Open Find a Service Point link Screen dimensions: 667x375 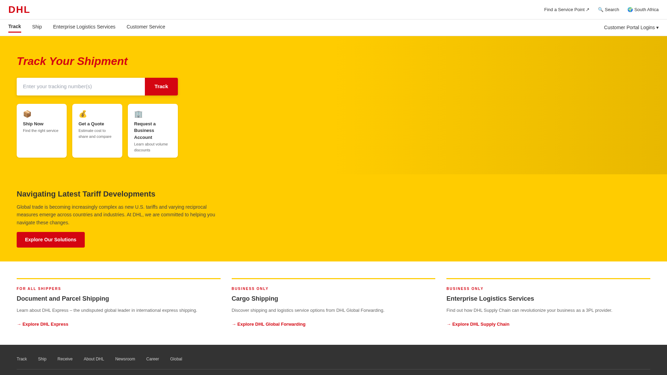coord(567,10)
